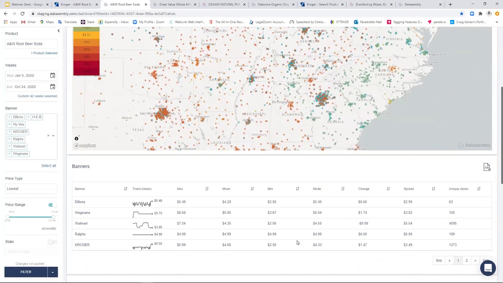Export Banners table as CSV

click(x=487, y=167)
